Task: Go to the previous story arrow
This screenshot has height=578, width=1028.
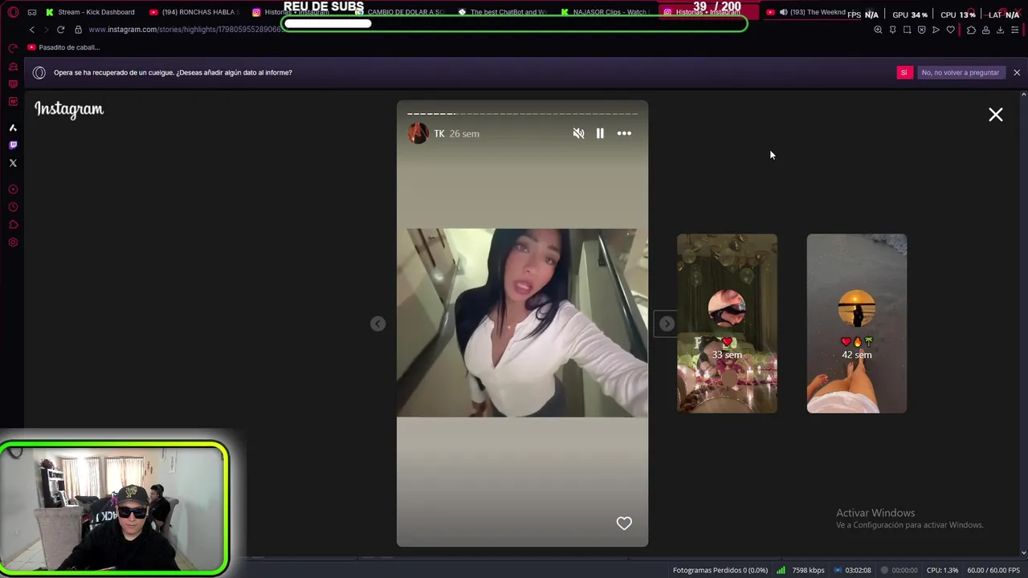Action: 377,324
